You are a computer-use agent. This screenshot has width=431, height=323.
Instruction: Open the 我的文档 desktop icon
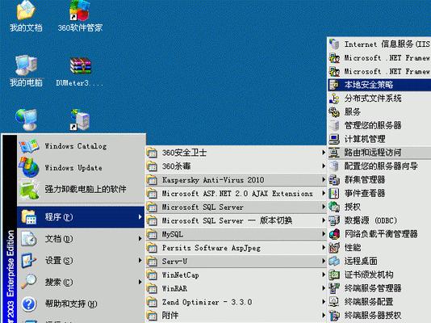tap(26, 15)
